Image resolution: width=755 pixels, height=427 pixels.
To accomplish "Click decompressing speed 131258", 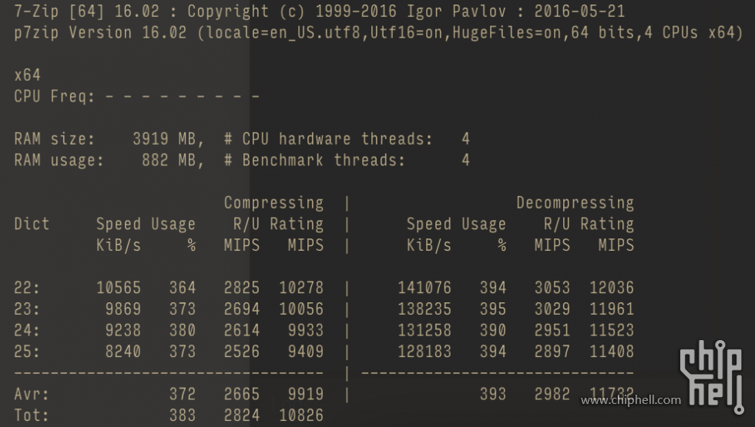I will click(x=424, y=330).
